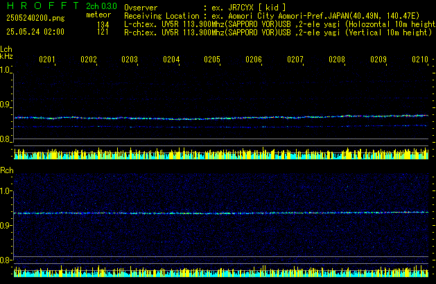Click the Receiving Location line
This screenshot has height=284, width=436.
272,16
